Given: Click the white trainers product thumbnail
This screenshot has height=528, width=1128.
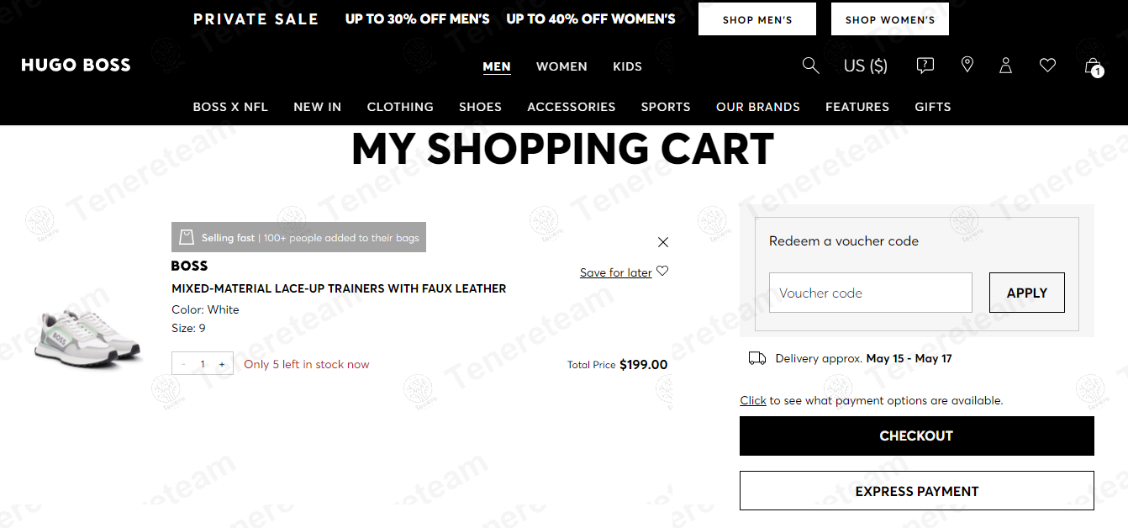Looking at the screenshot, I should (x=88, y=335).
